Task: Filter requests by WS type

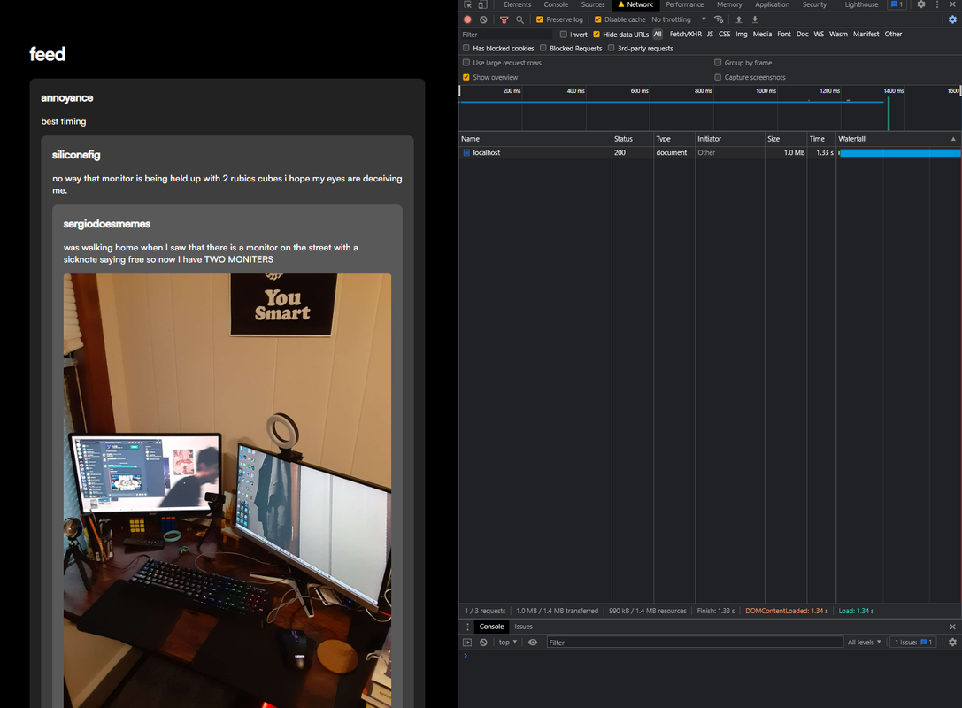Action: [x=819, y=35]
